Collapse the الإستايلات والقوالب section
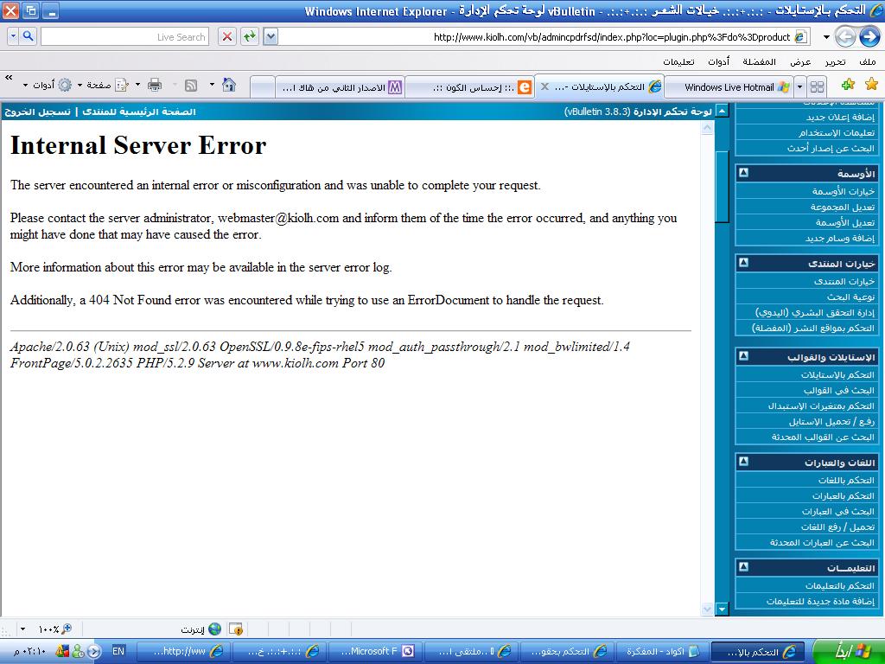 pos(744,355)
